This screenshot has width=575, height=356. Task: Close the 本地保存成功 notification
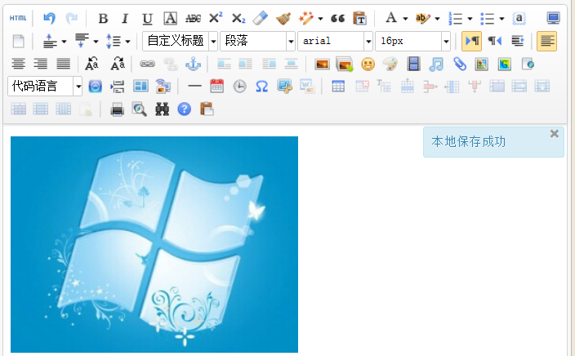pyautogui.click(x=554, y=134)
